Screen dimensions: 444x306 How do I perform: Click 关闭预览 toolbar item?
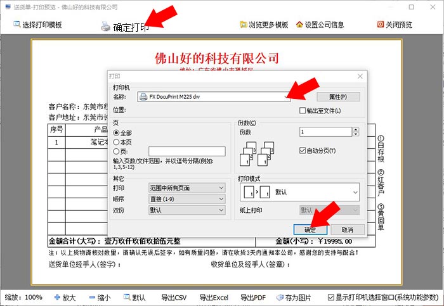395,25
